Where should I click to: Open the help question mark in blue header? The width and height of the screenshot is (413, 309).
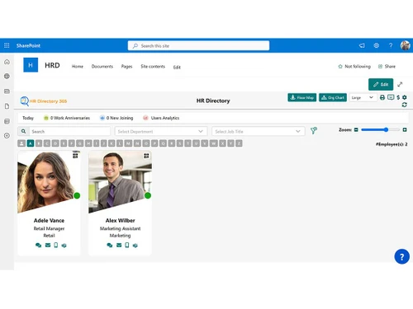tap(391, 45)
